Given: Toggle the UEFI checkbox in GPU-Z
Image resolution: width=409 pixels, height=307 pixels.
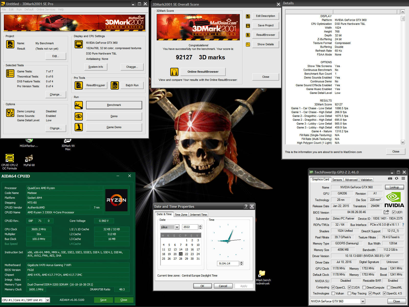Looking at the screenshot, I should click(394, 212).
